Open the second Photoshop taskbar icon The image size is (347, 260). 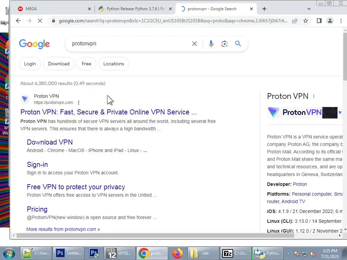(94, 253)
